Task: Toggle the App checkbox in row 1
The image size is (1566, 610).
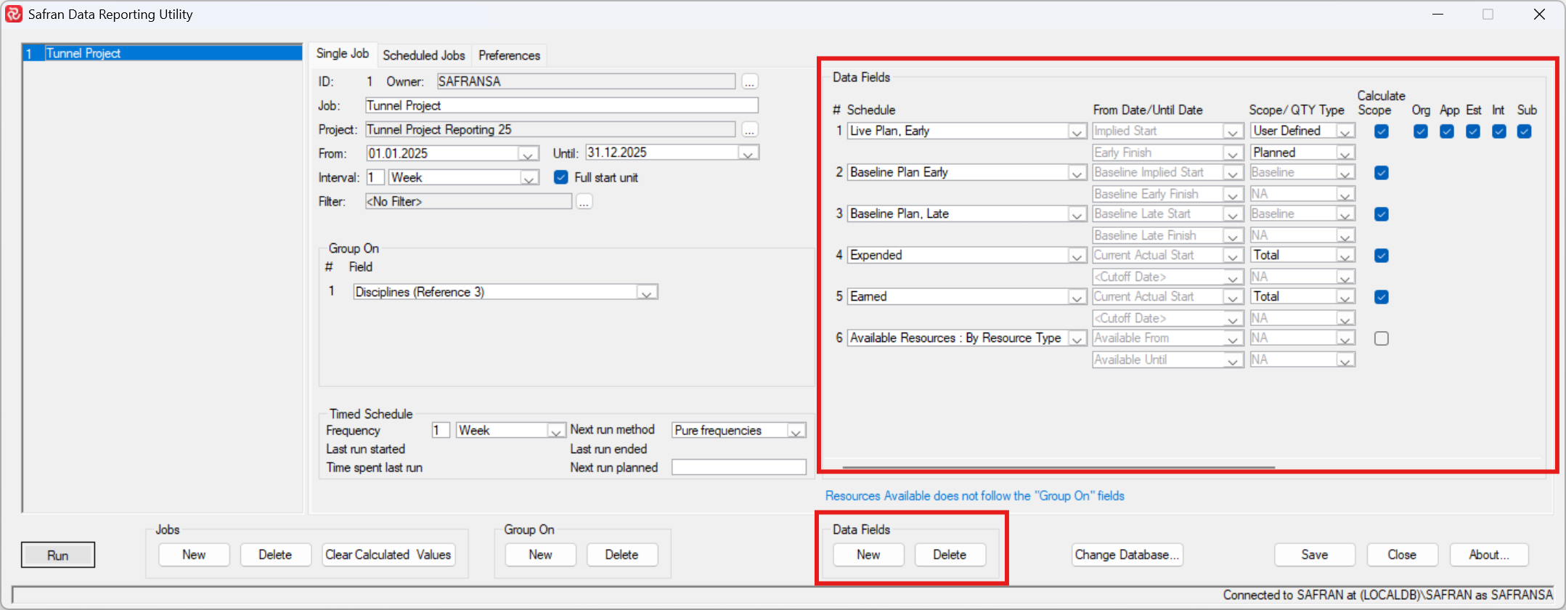Action: [1447, 131]
